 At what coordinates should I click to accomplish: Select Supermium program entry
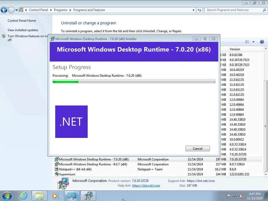tap(158, 174)
